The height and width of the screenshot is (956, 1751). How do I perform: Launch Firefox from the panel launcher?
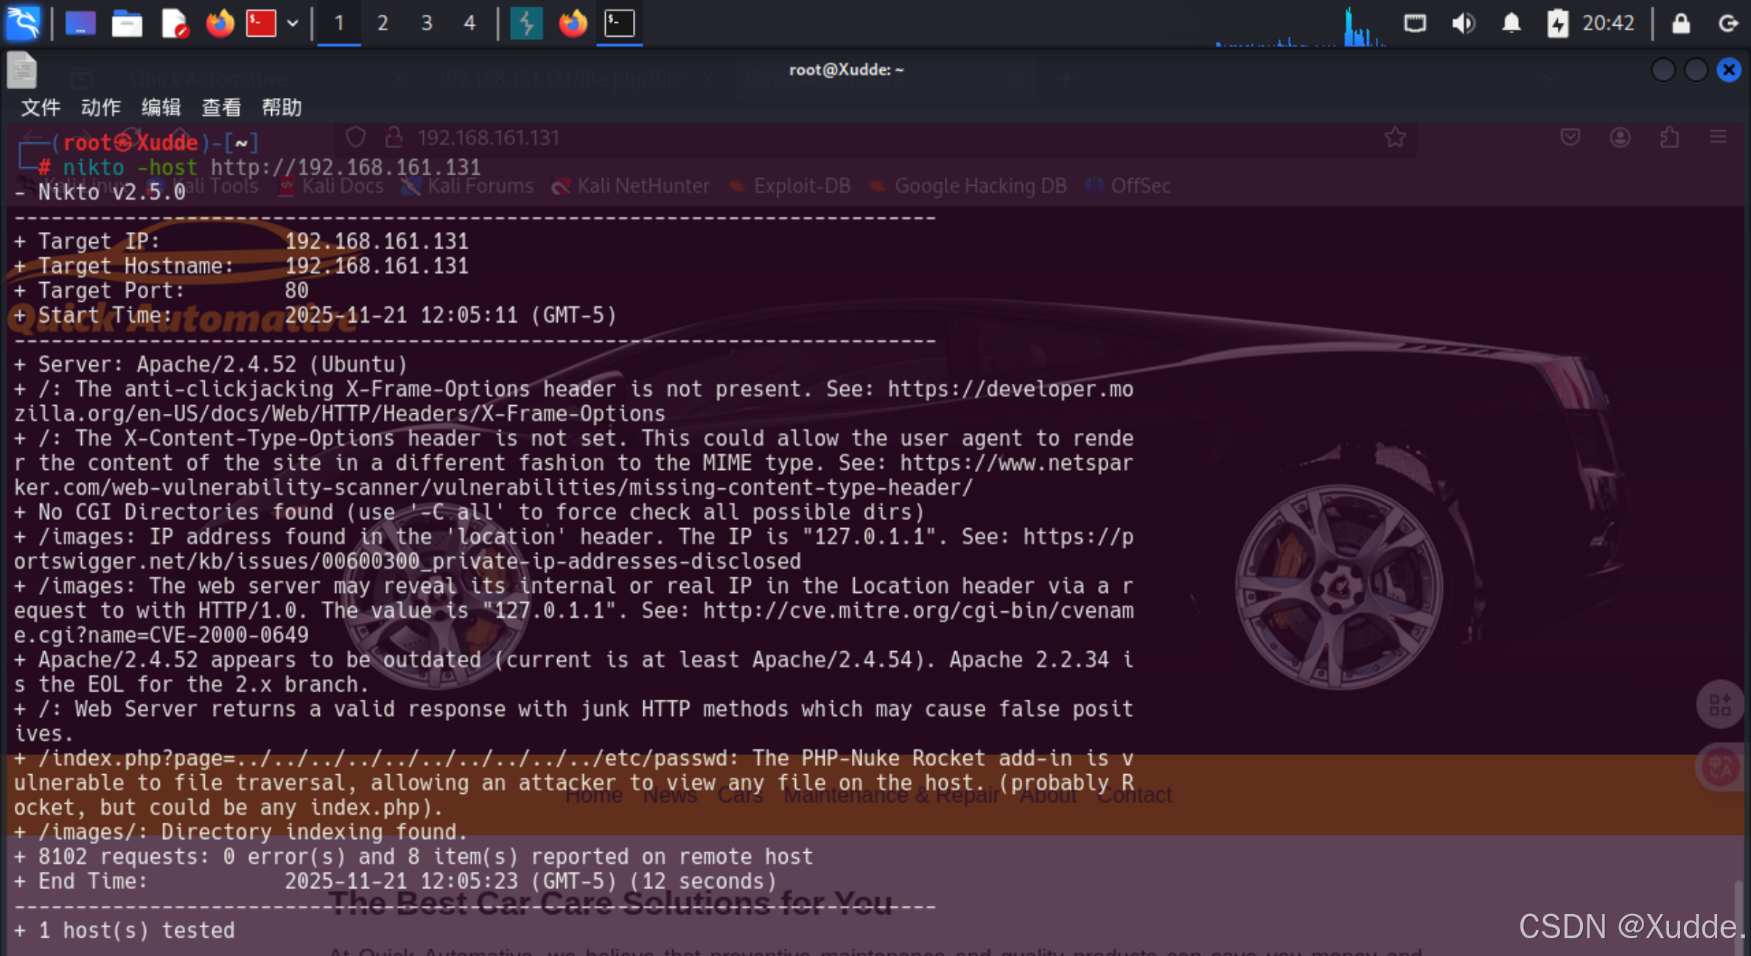219,23
